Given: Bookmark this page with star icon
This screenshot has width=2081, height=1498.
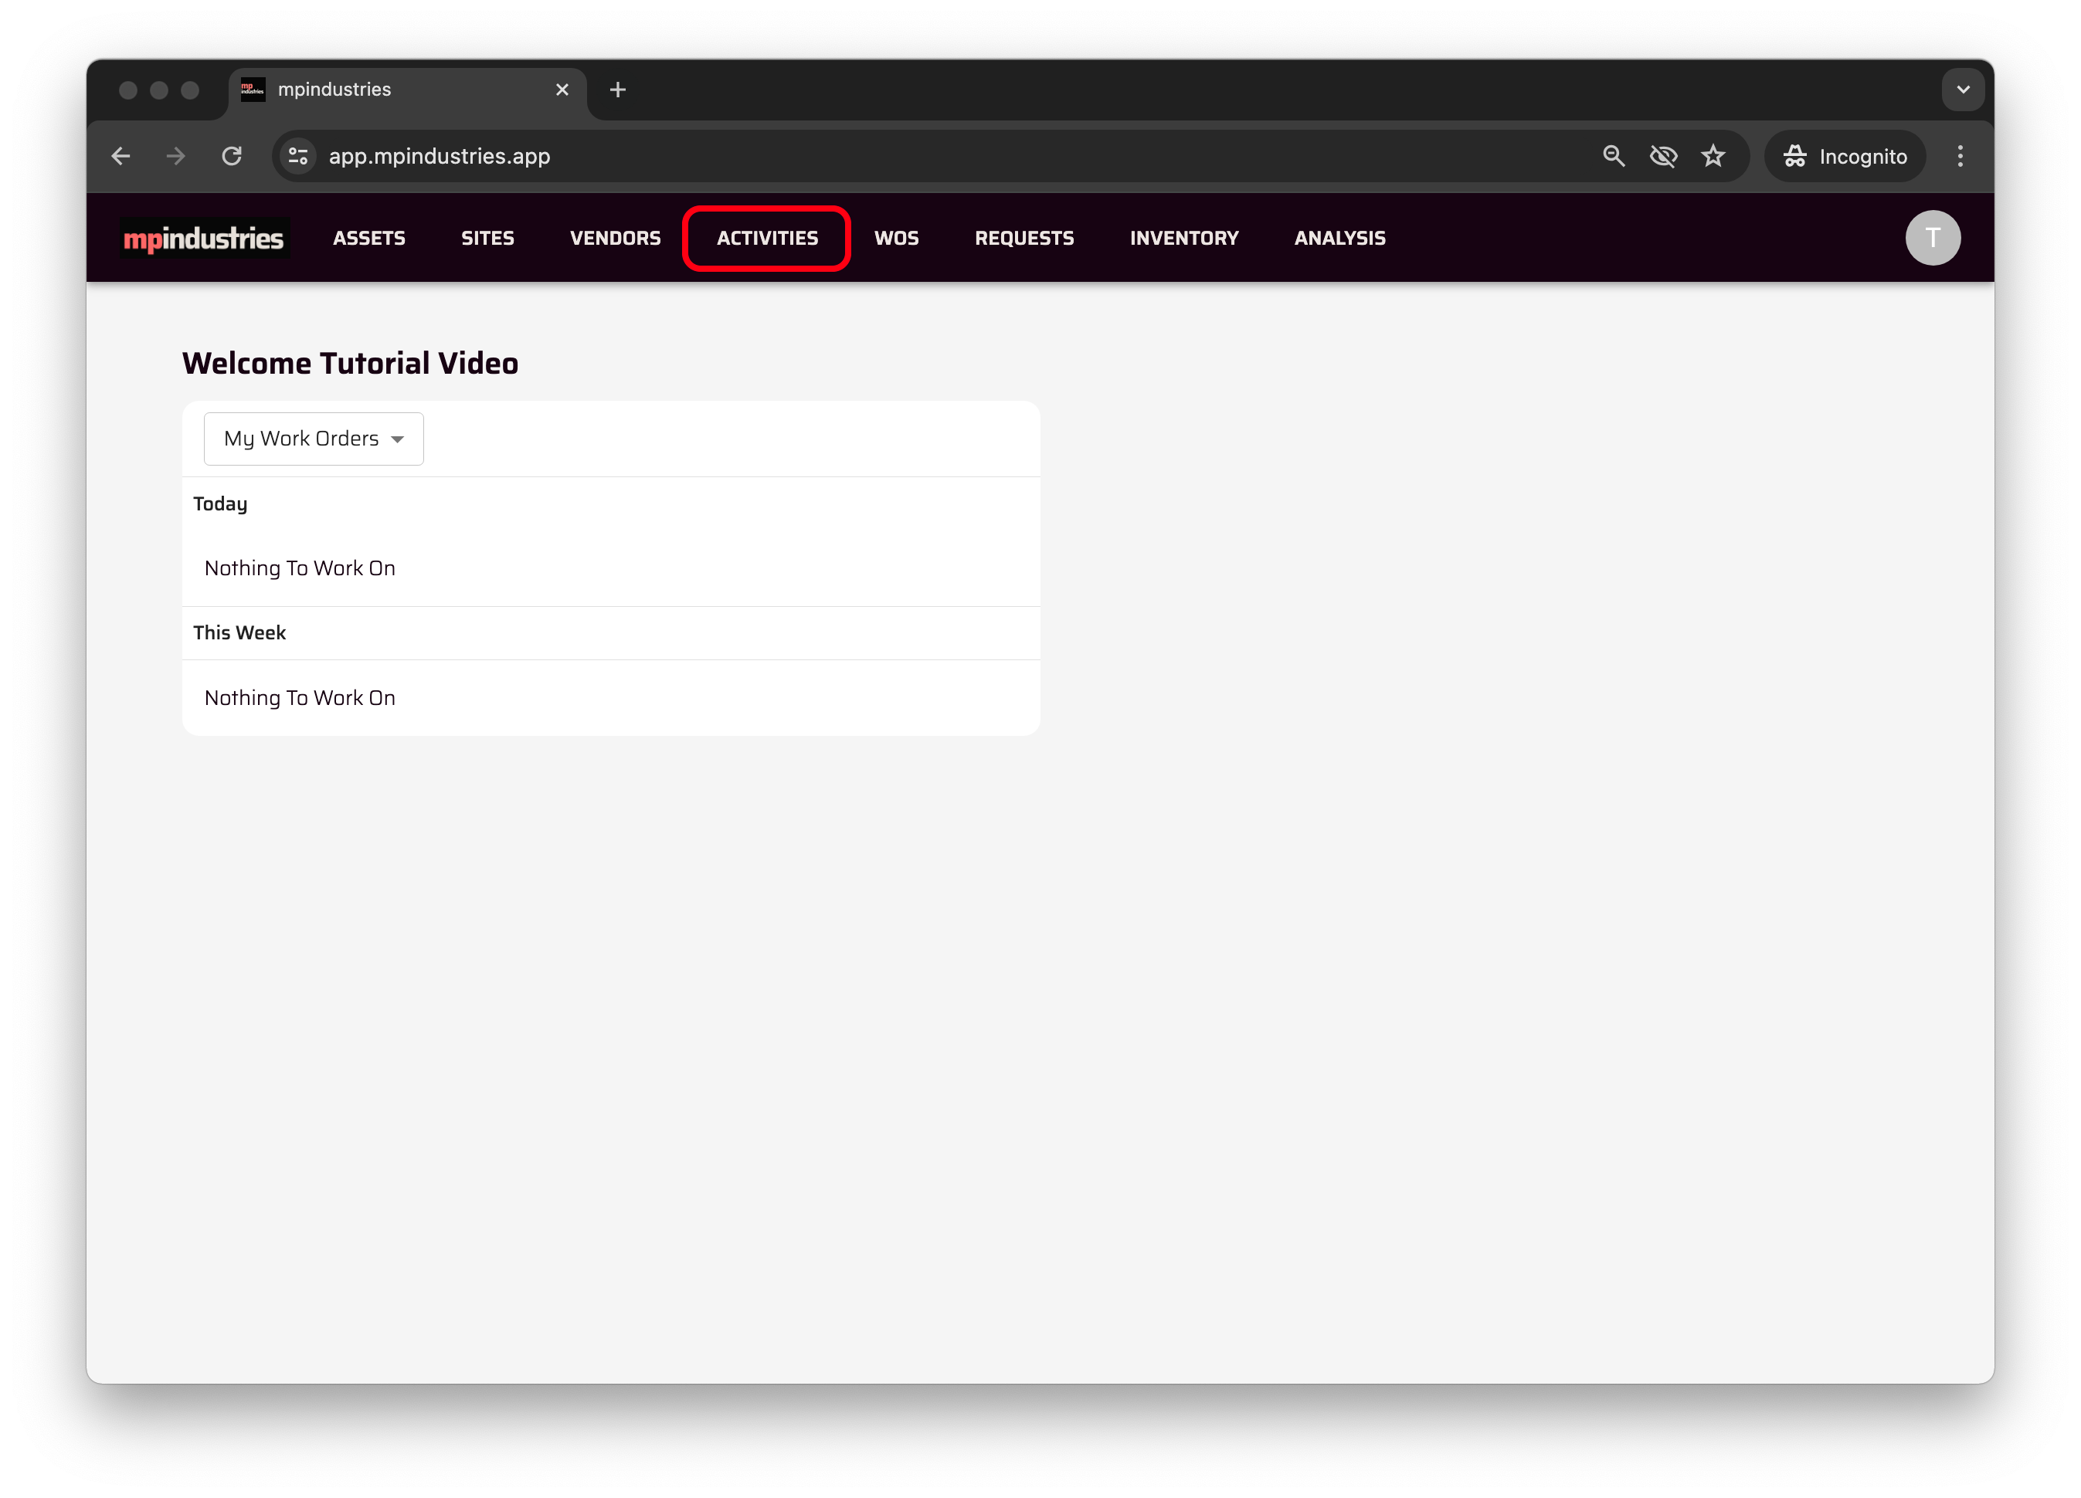Looking at the screenshot, I should pyautogui.click(x=1712, y=157).
